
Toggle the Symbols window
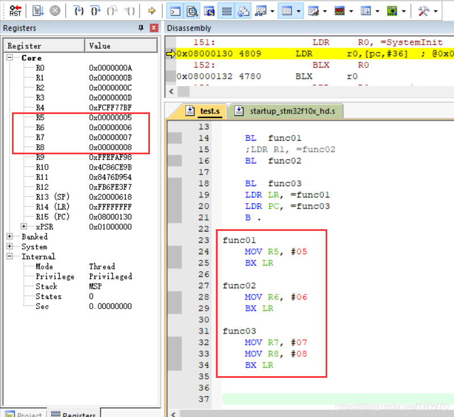pos(209,11)
